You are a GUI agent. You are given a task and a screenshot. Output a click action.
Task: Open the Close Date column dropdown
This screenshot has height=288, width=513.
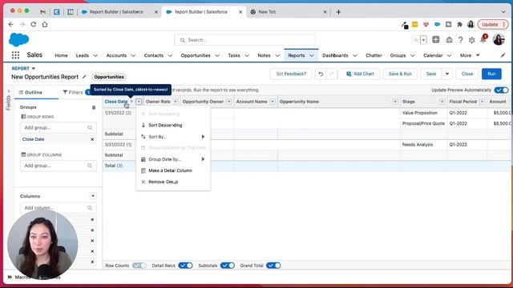tap(139, 102)
